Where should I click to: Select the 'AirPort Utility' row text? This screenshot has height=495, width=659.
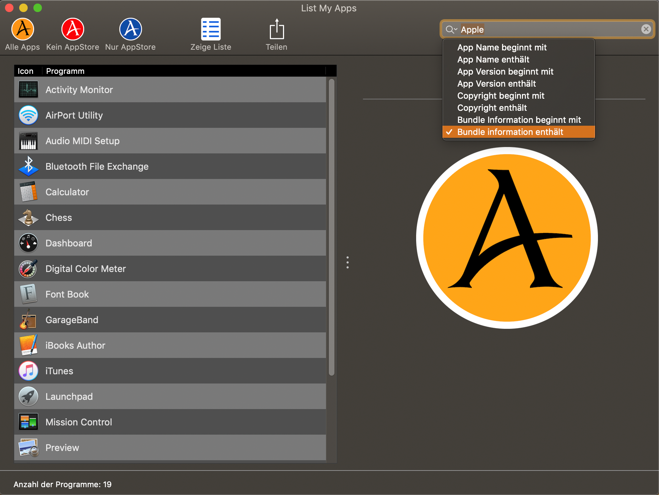coord(74,115)
